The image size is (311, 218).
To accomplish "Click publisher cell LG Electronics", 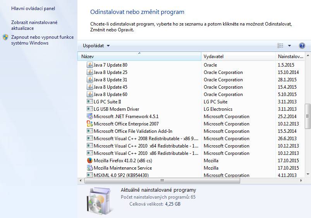I will coord(218,109).
